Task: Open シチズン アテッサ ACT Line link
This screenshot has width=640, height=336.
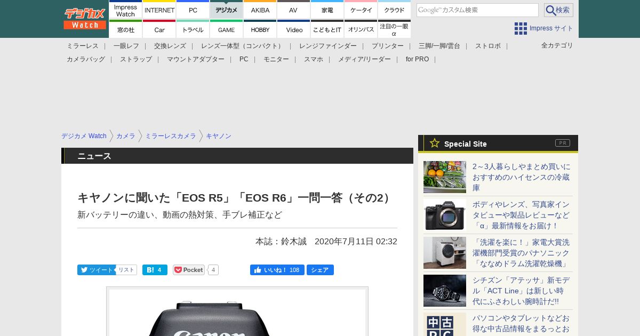Action: 521,291
